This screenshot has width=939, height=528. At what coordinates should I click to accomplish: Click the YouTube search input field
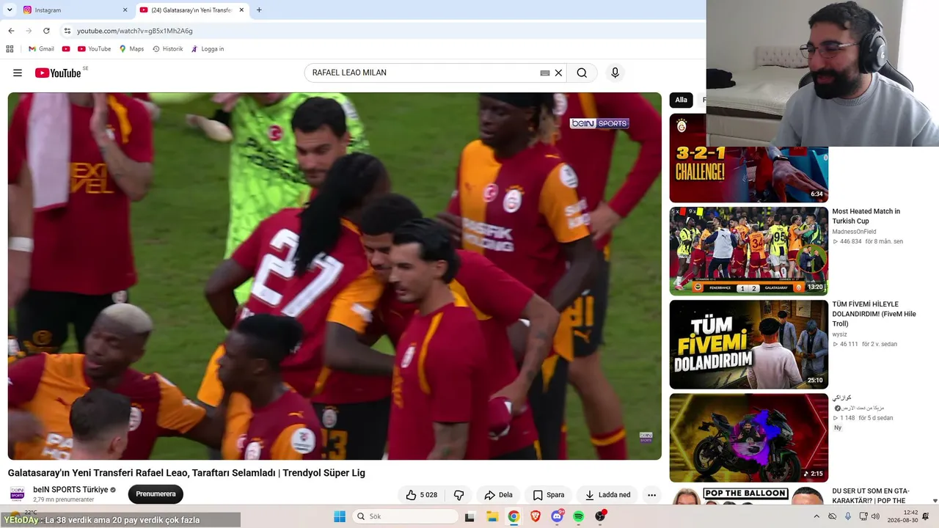(x=424, y=73)
